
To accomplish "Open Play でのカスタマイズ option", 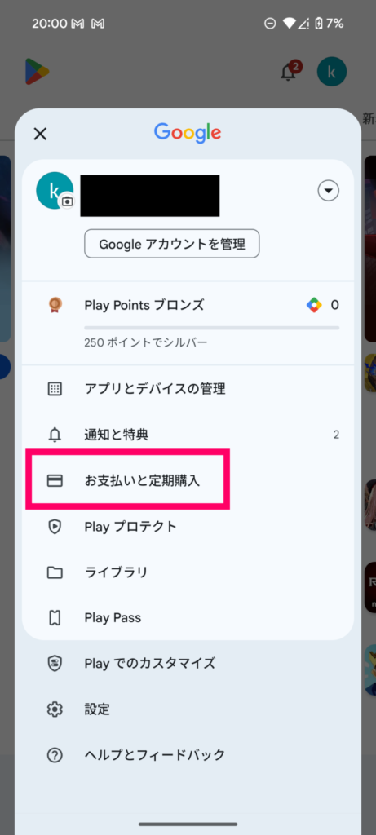I will 188,663.
